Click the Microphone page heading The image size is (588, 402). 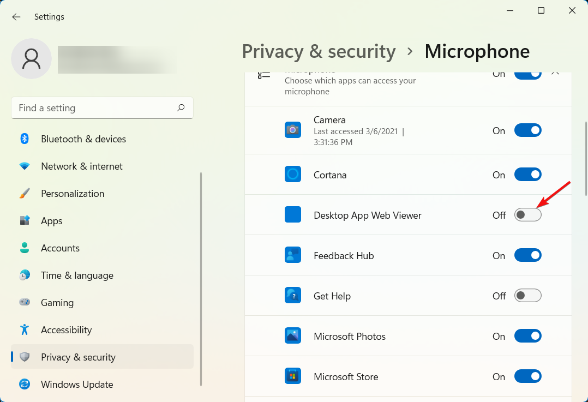(x=477, y=51)
